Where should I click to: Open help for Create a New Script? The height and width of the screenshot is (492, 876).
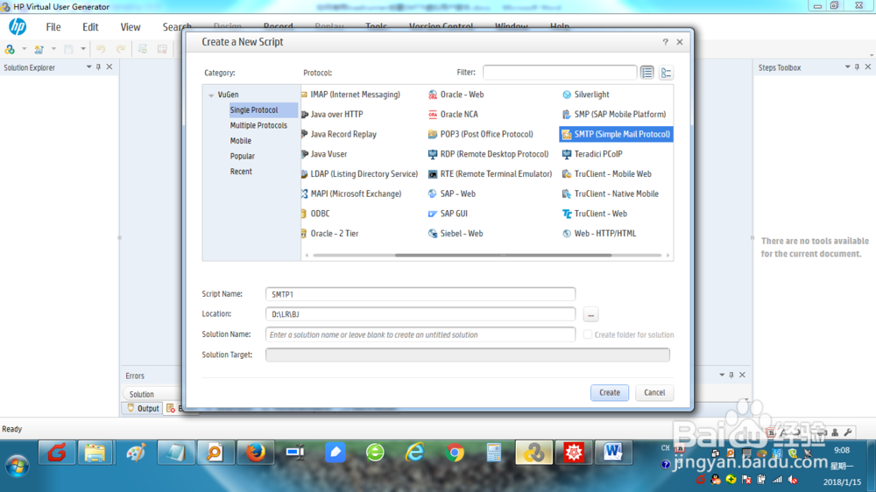[665, 42]
